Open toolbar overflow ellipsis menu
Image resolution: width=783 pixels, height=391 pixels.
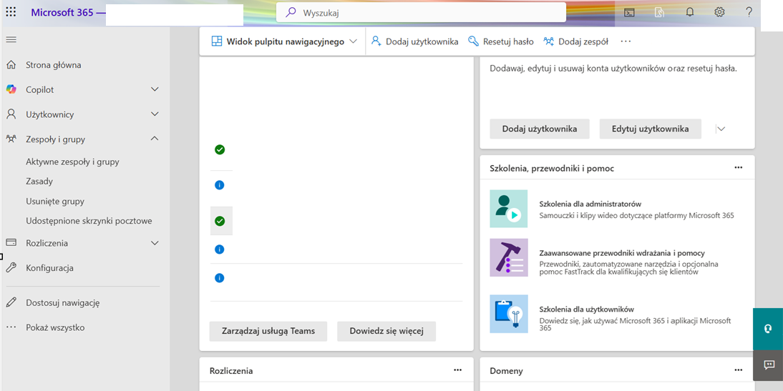pyautogui.click(x=626, y=41)
